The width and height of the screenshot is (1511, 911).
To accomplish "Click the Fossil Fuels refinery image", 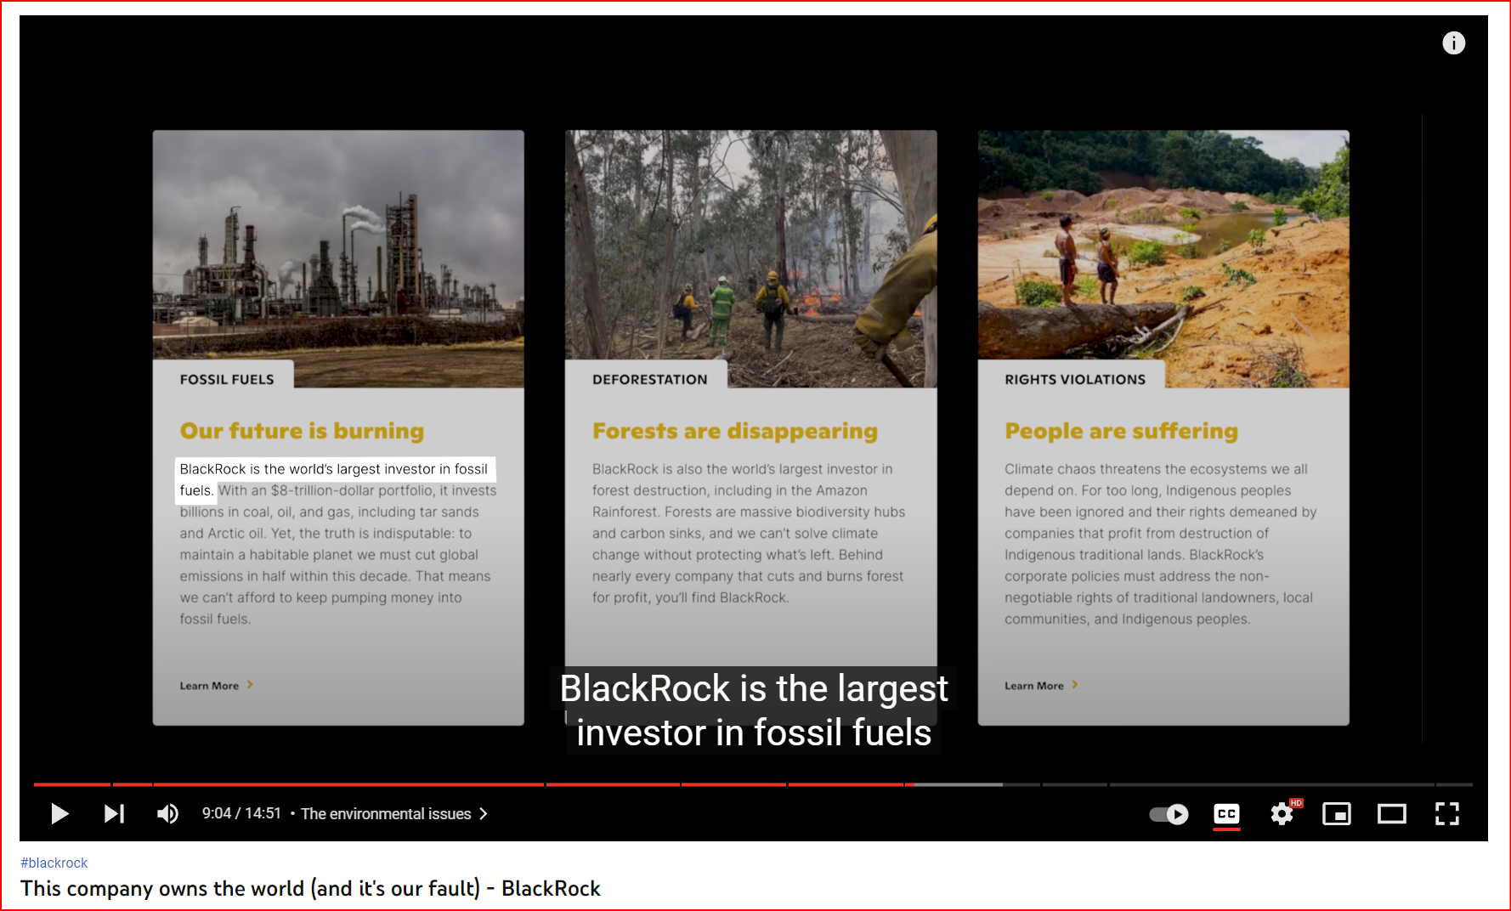I will (x=338, y=246).
